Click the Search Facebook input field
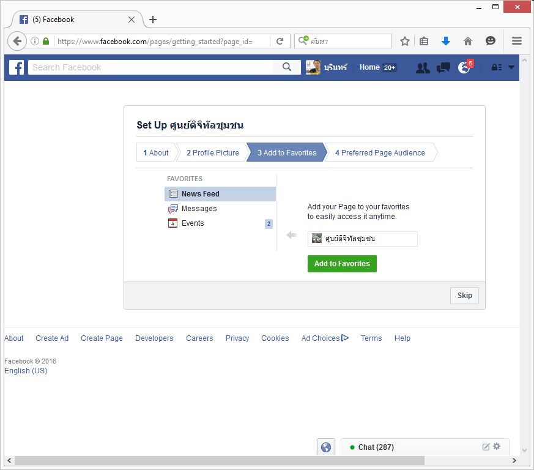Screen dimensions: 534x470 click(x=153, y=67)
